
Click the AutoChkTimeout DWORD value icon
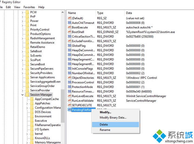(x=69, y=23)
